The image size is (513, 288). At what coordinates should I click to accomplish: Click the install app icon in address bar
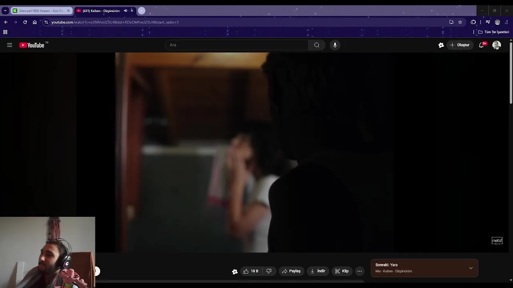coord(451,22)
